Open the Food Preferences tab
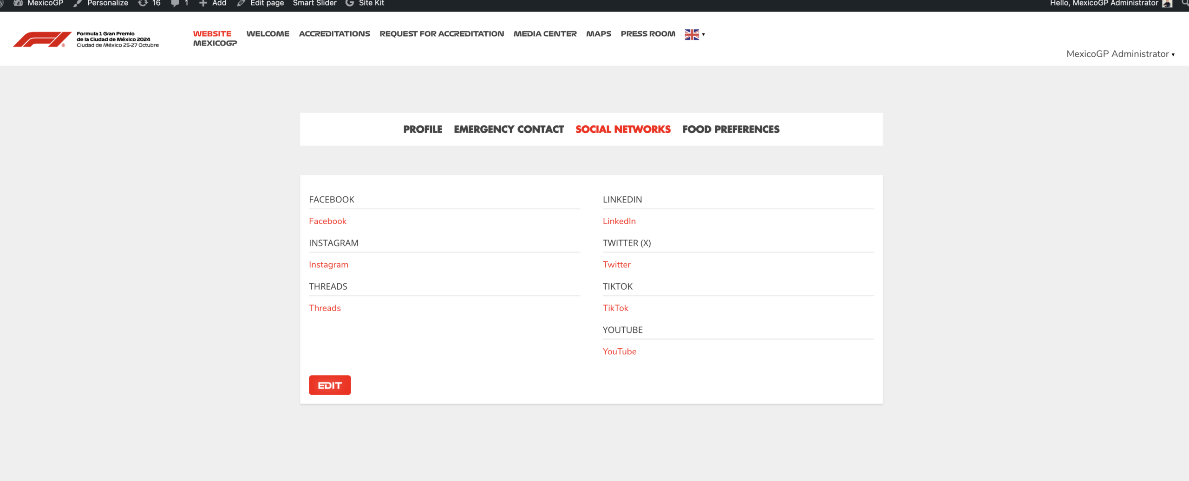Screen dimensions: 1189x481 point(731,129)
